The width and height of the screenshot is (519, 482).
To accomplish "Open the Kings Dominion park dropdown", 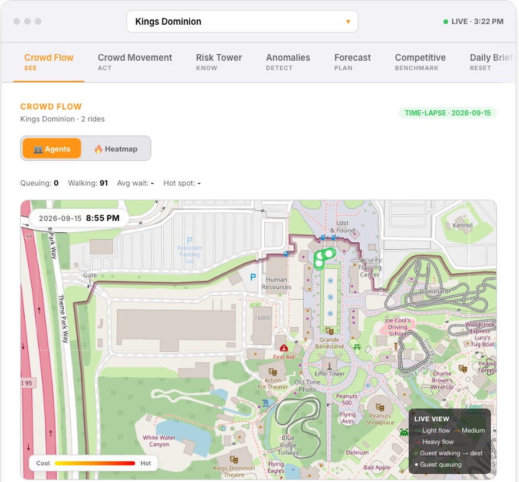I will pos(242,21).
